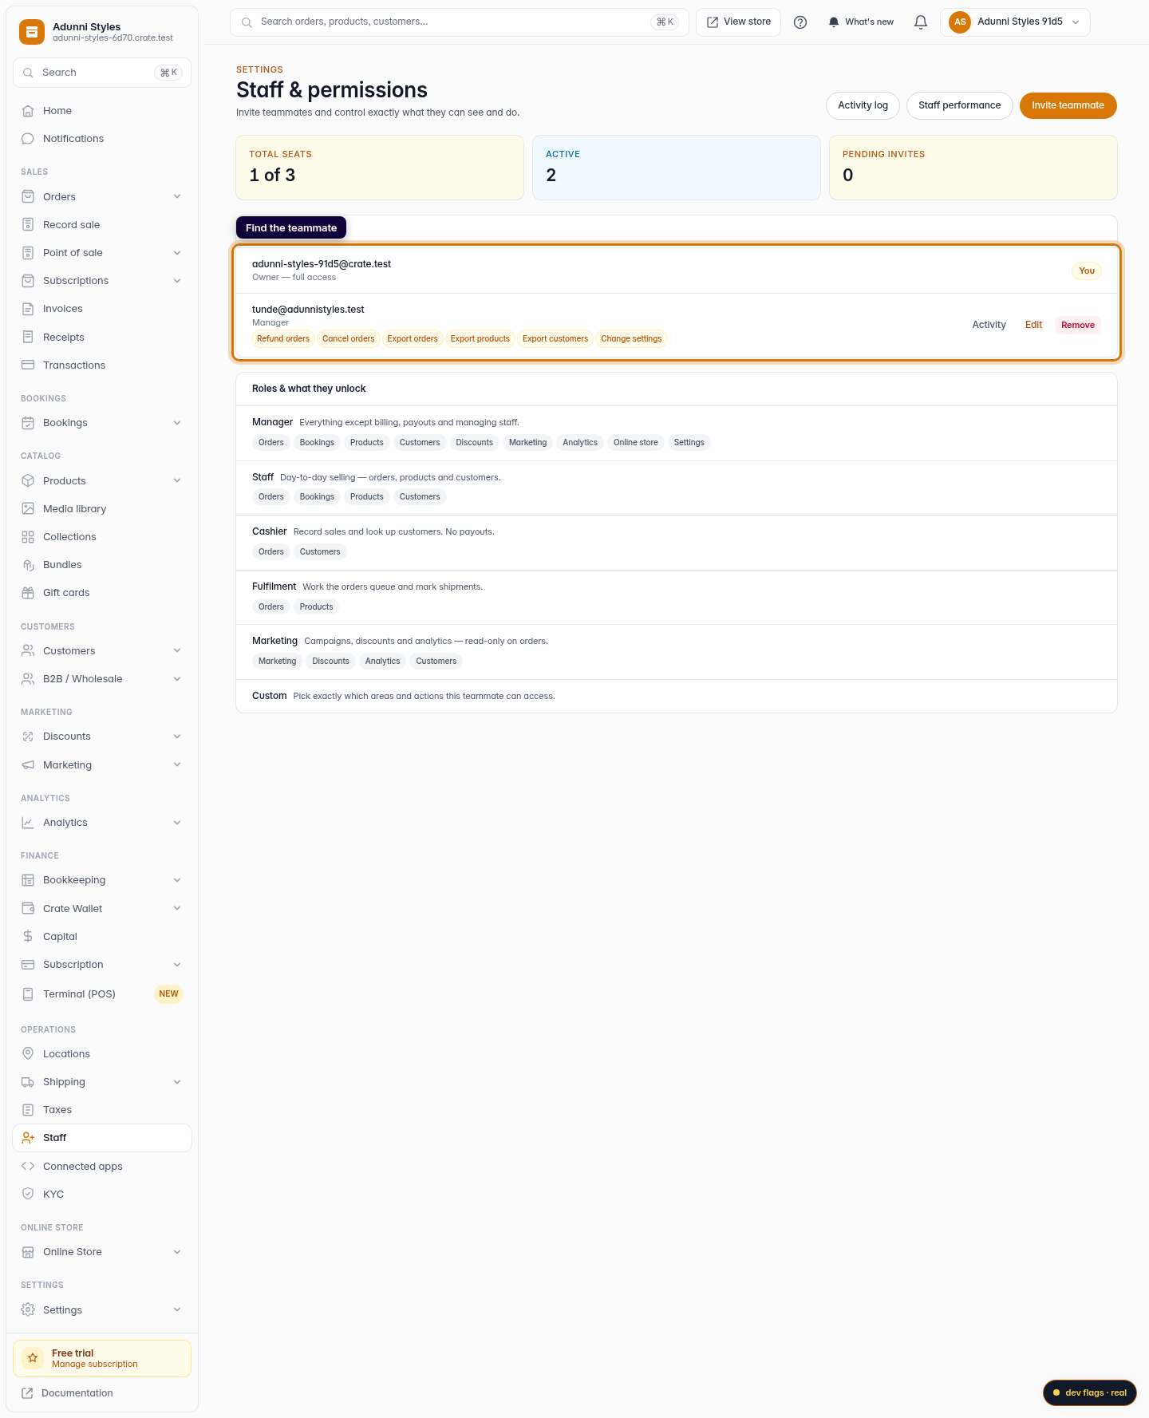Click the Staff person-plus icon
Viewport: 1149px width, 1418px height.
28,1138
